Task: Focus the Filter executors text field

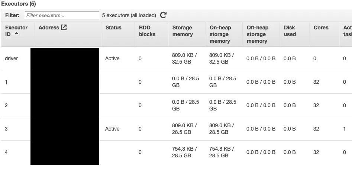Action: [x=62, y=15]
